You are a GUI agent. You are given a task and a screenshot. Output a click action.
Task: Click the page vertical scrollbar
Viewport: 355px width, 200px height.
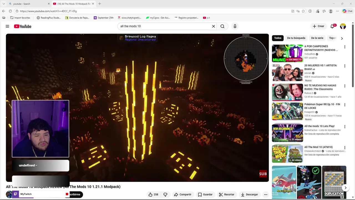tap(353, 56)
